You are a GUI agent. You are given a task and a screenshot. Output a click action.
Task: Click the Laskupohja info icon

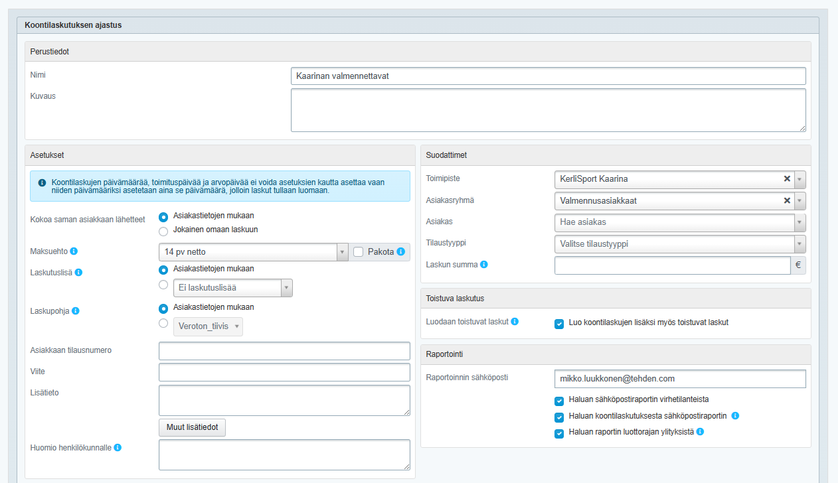pyautogui.click(x=76, y=310)
